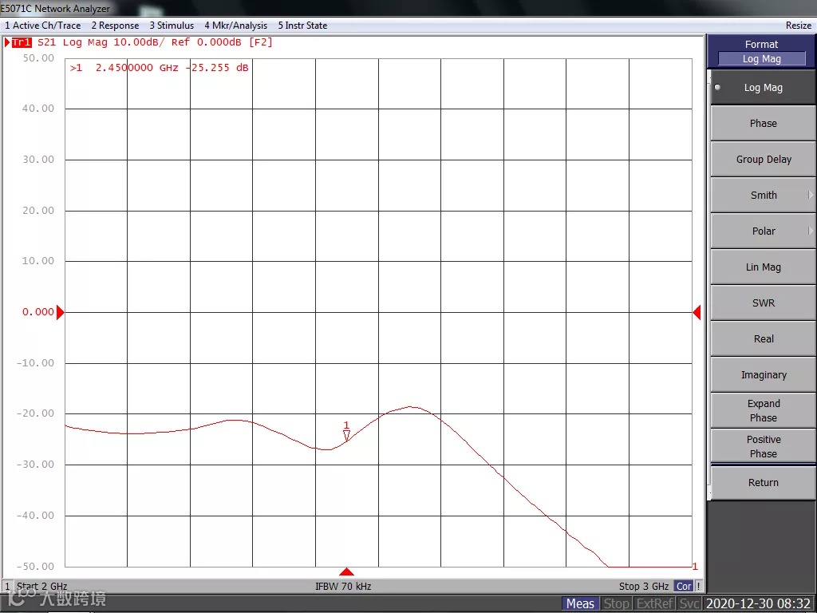
Task: Click the Meas status indicator
Action: tap(580, 603)
